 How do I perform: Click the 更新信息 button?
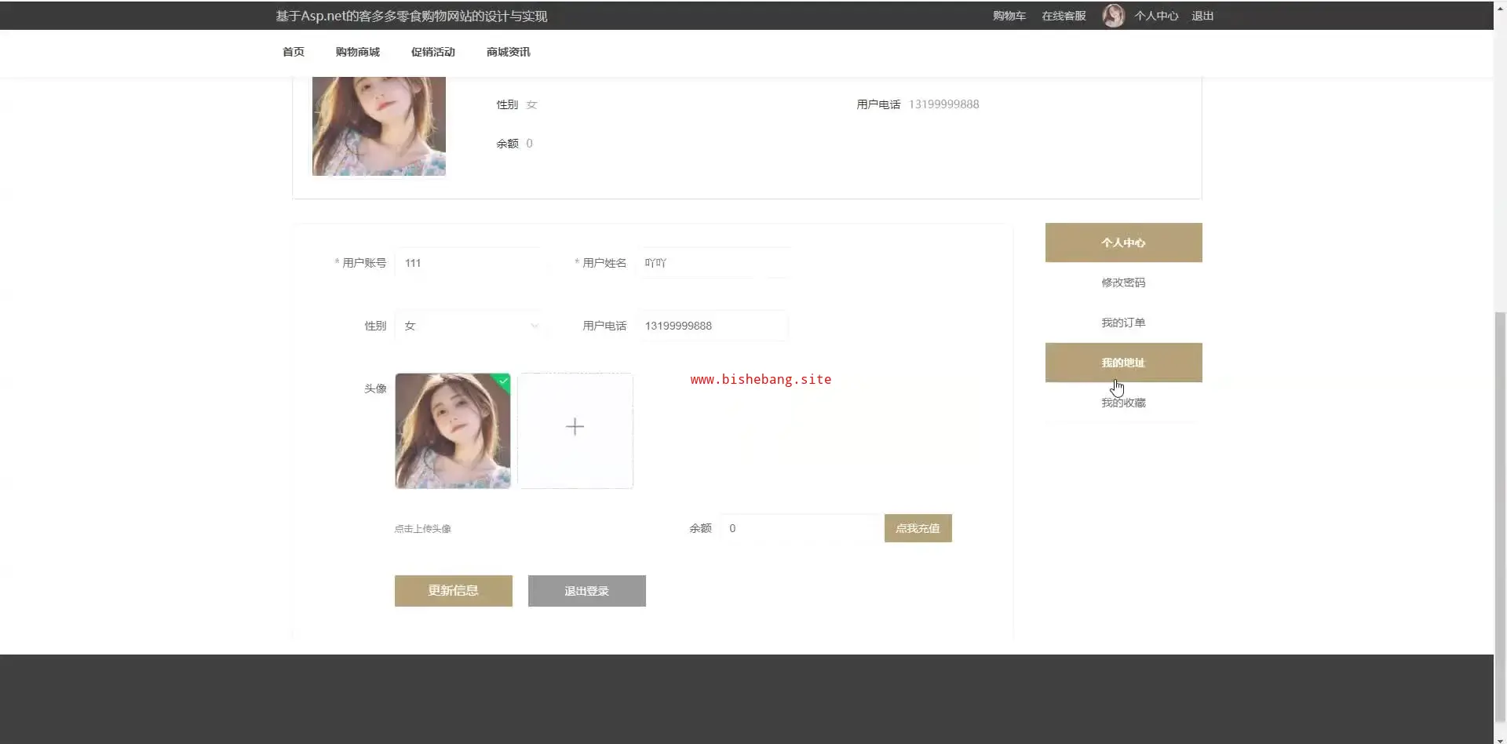[454, 591]
